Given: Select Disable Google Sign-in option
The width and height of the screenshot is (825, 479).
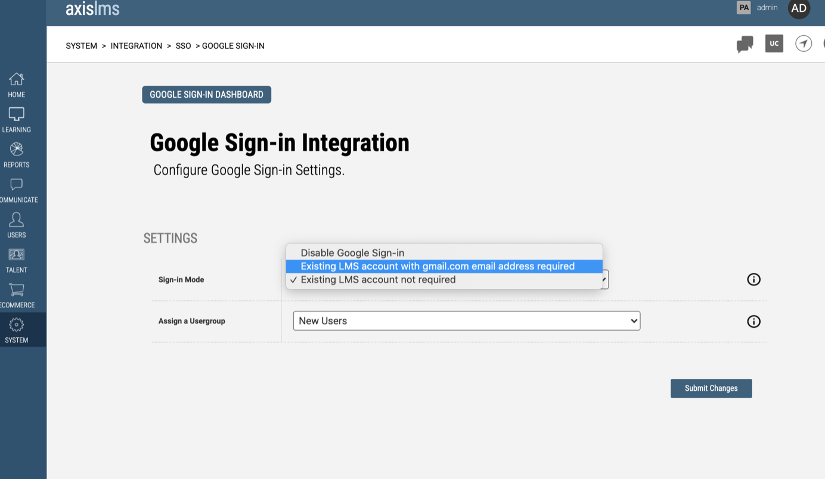Looking at the screenshot, I should click(444, 253).
